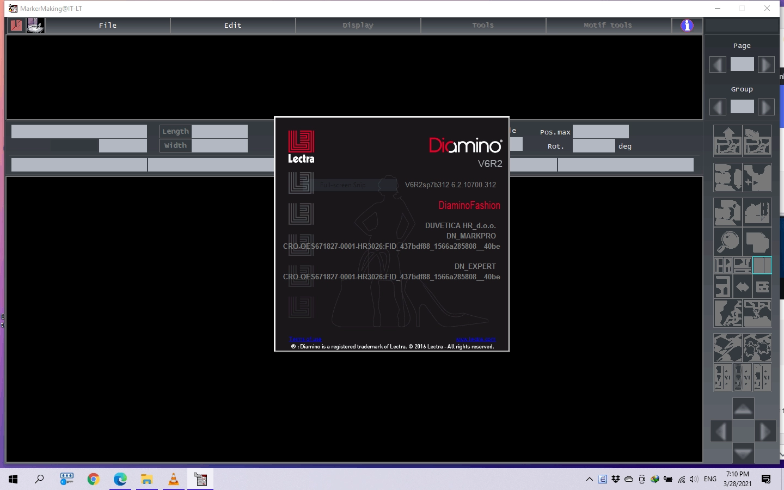
Task: Select the multi-column marker layout icon
Action: tap(723, 265)
